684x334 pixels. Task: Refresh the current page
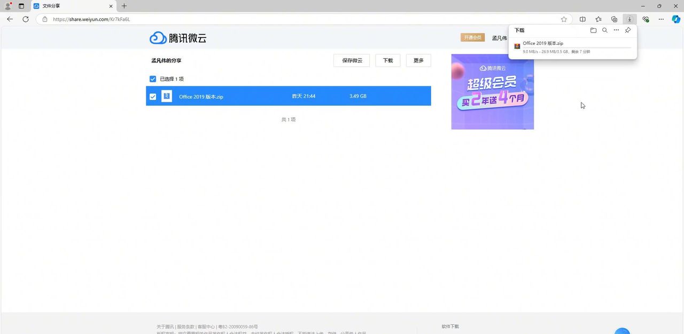coord(25,19)
